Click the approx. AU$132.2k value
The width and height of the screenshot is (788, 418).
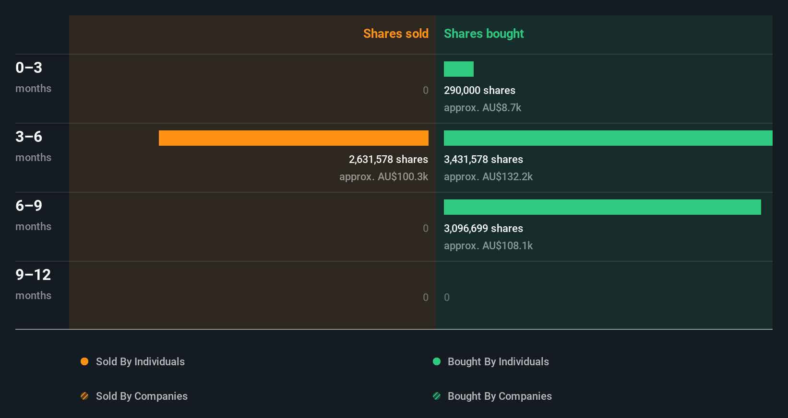click(x=488, y=176)
